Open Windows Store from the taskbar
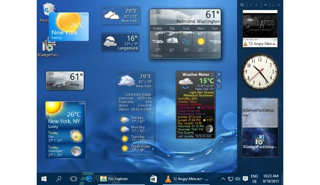This screenshot has width=320, height=185. [x=153, y=179]
